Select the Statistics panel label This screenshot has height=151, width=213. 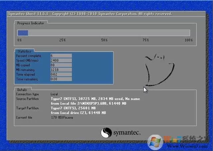[x=24, y=51]
